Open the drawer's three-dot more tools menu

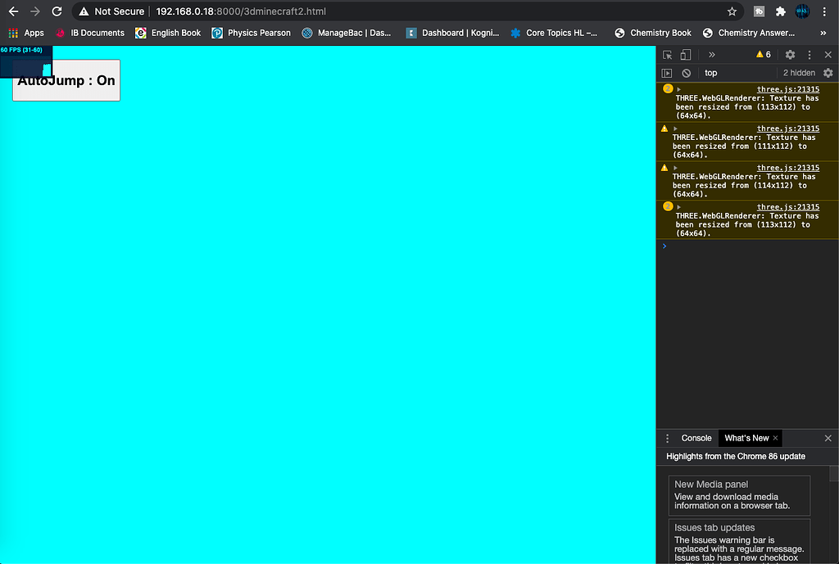tap(667, 438)
